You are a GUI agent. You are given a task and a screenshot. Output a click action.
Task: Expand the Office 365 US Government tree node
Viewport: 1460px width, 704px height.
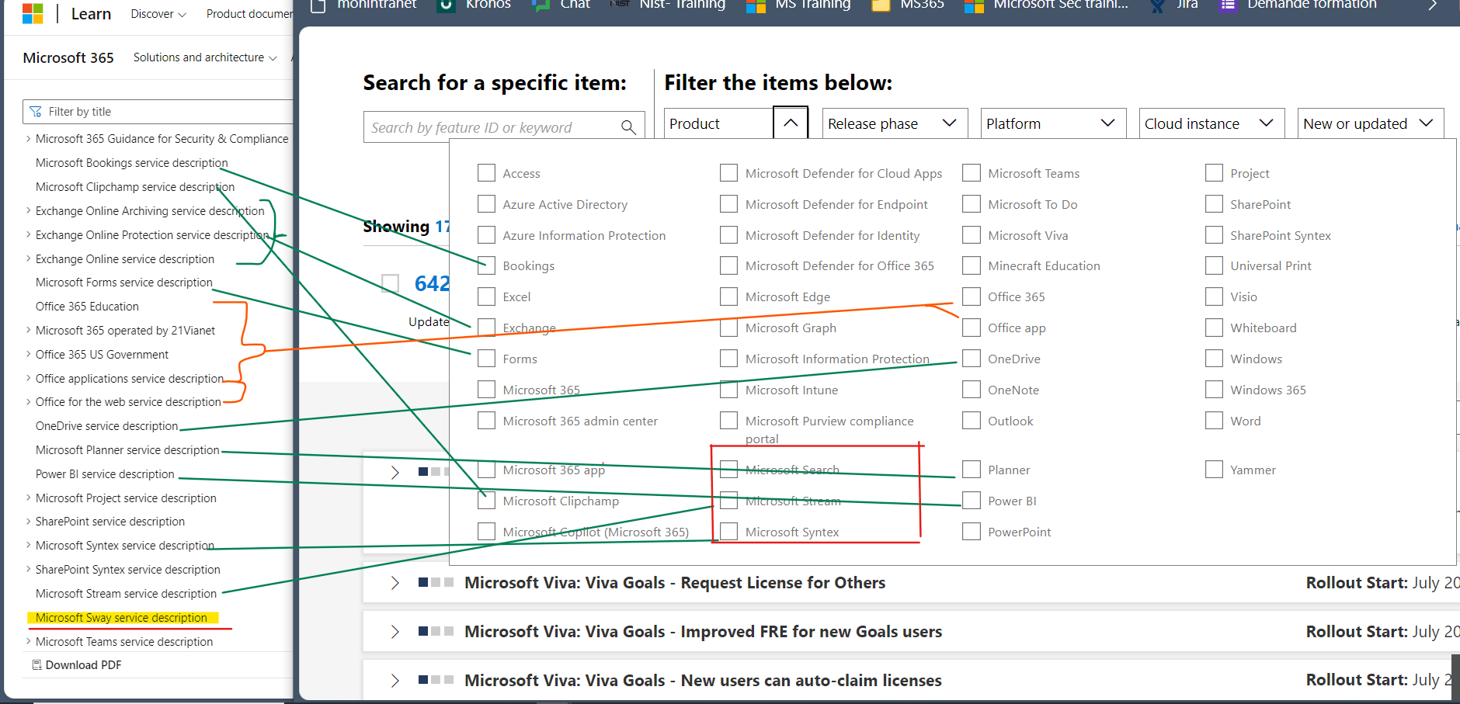click(29, 354)
